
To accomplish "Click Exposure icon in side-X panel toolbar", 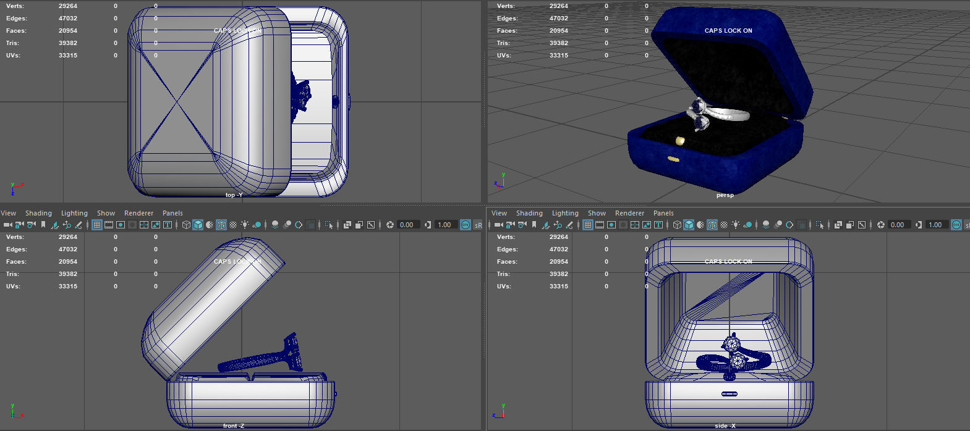I will coord(881,225).
